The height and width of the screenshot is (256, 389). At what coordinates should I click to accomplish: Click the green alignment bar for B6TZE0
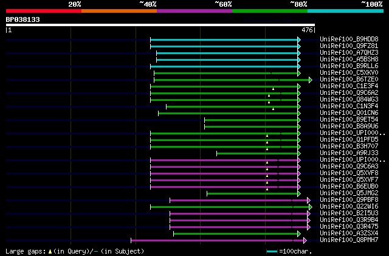click(232, 80)
